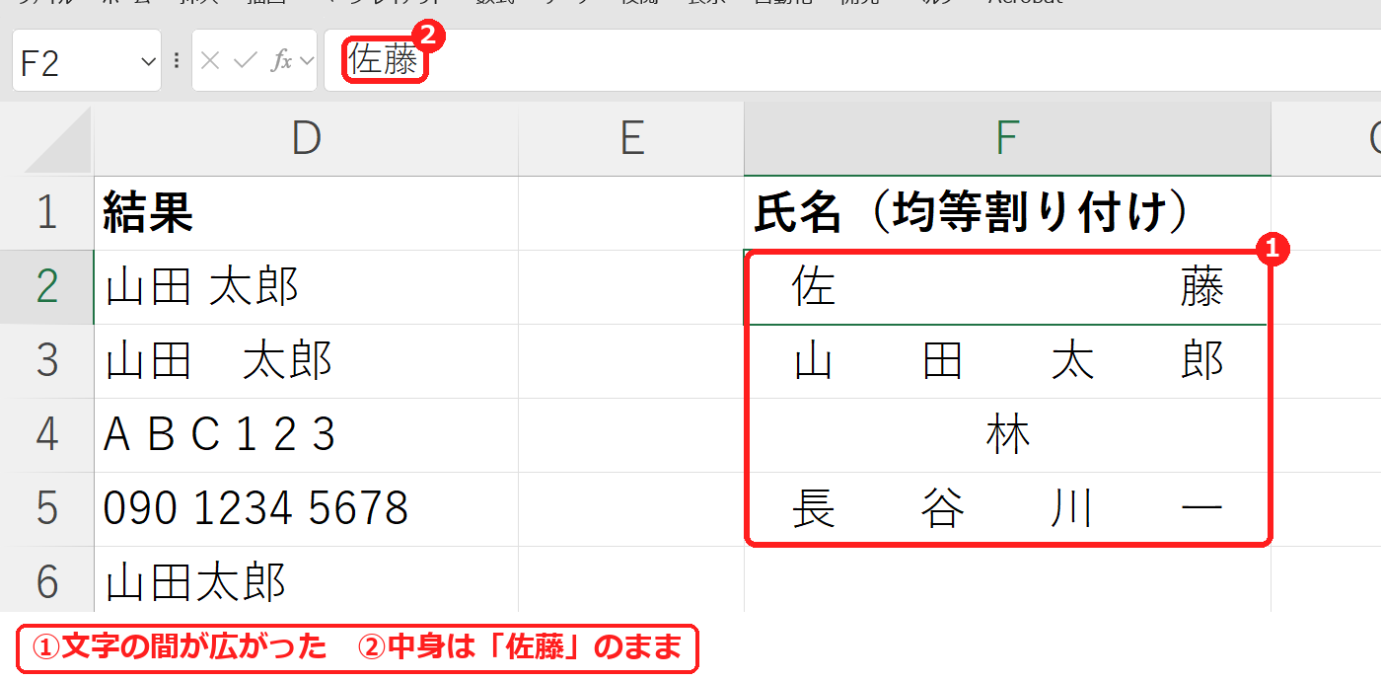Select row 1 by its row header
This screenshot has height=681, width=1381.
[46, 213]
